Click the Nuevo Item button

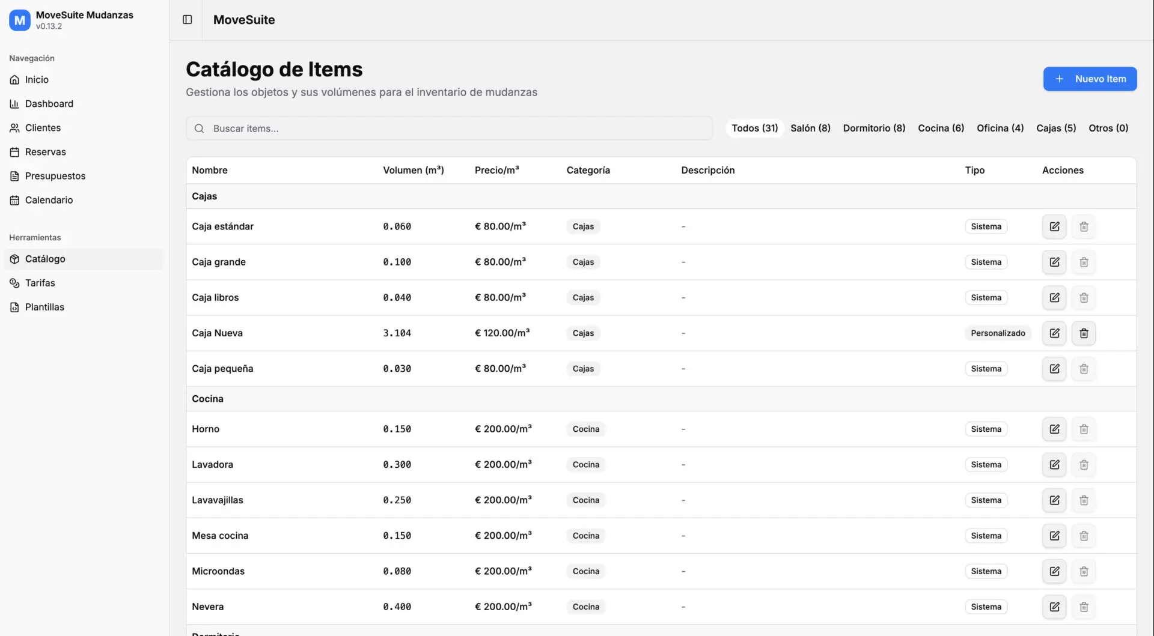tap(1090, 79)
